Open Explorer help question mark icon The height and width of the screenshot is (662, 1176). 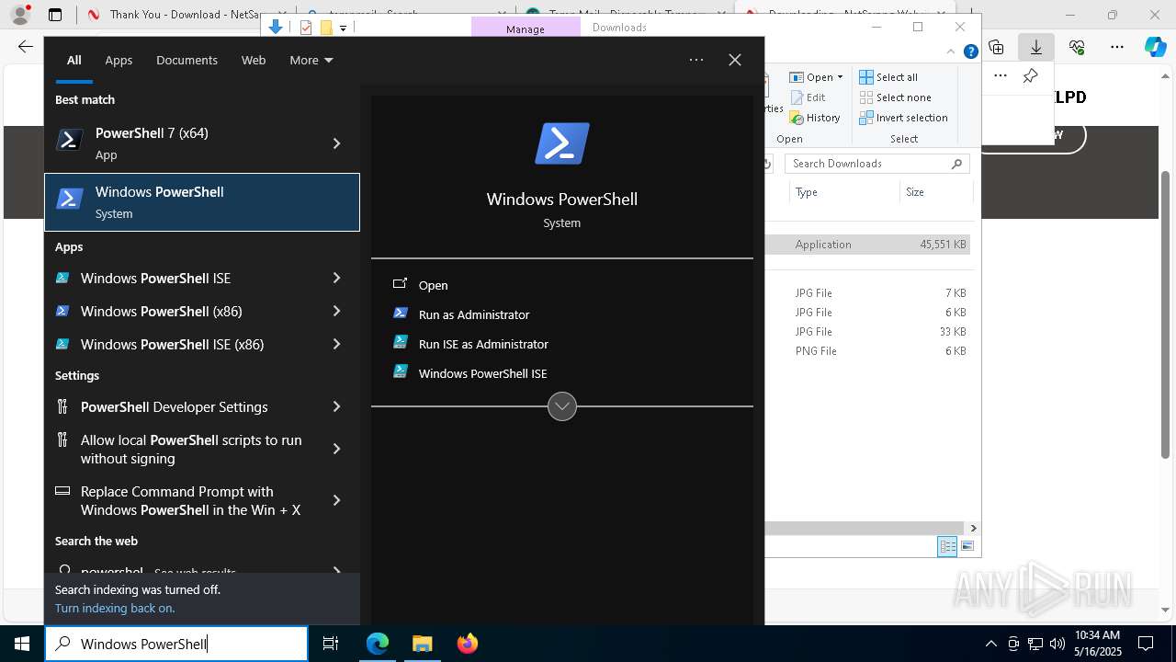[970, 51]
